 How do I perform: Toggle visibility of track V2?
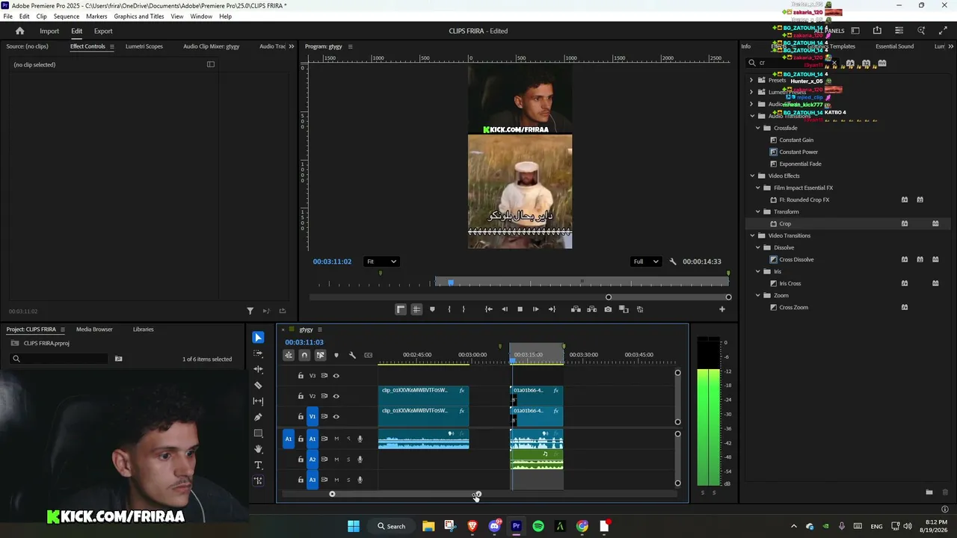[x=336, y=396]
